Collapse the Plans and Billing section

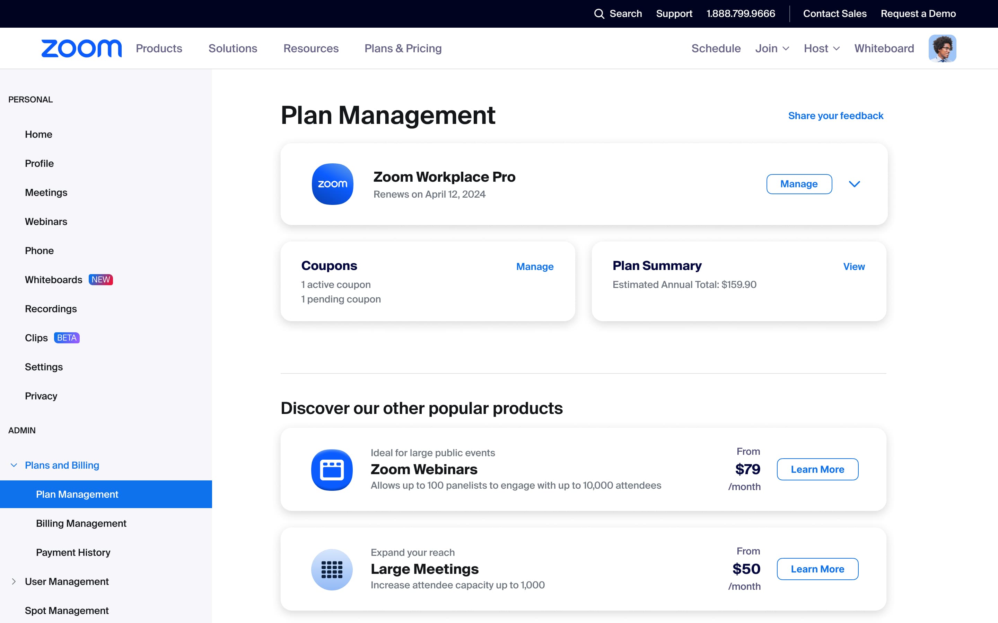tap(14, 465)
